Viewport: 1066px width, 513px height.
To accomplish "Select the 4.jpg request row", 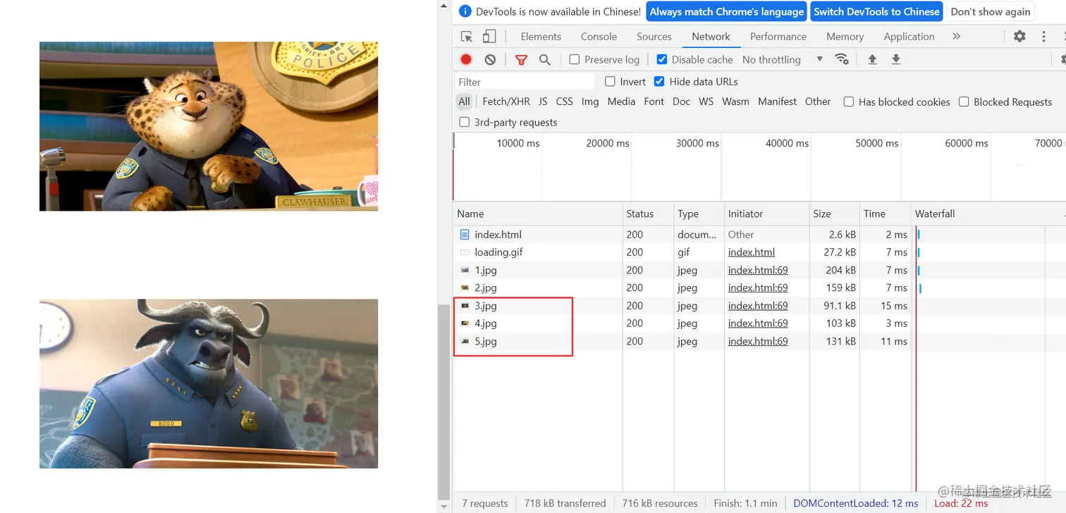I will (x=759, y=323).
